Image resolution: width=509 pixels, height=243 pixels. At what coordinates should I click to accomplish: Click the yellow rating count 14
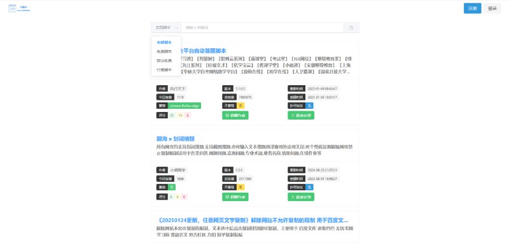tap(180, 115)
